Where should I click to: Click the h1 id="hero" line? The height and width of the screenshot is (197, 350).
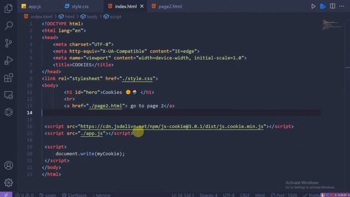pyautogui.click(x=109, y=92)
